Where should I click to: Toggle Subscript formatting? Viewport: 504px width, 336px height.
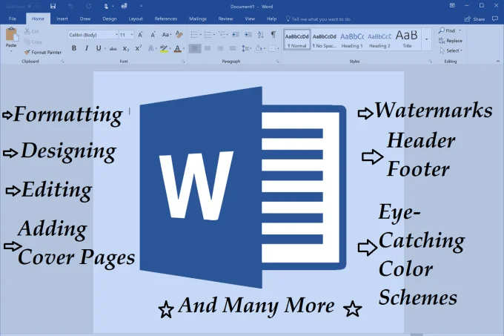126,48
